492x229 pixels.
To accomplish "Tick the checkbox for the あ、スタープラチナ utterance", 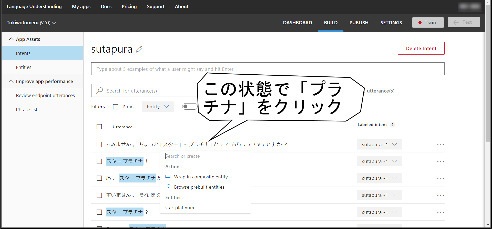I will [x=99, y=178].
